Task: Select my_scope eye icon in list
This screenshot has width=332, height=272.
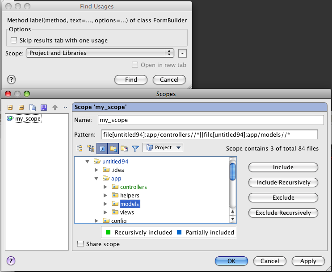Action: pos(10,118)
